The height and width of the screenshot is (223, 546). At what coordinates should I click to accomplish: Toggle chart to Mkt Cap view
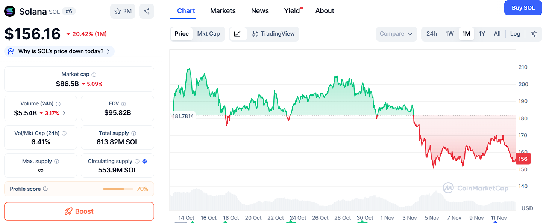point(208,34)
